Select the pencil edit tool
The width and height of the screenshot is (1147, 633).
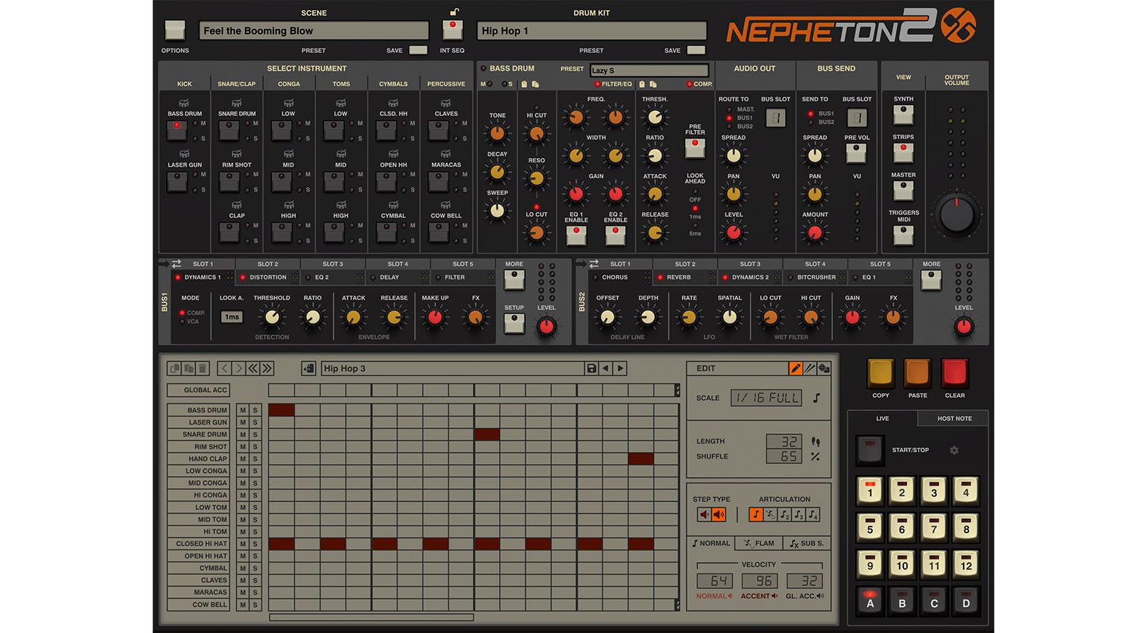click(x=795, y=368)
